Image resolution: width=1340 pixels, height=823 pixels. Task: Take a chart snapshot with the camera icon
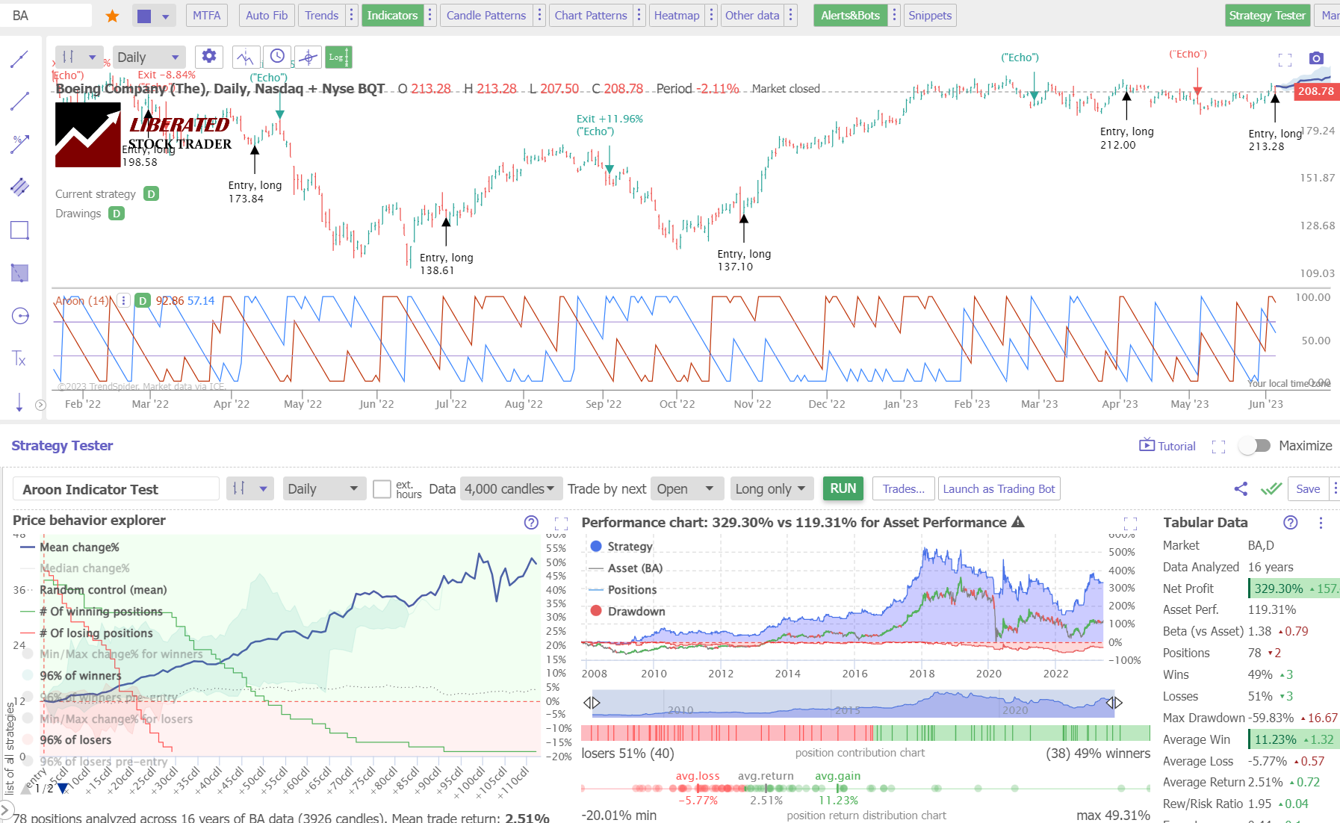[1316, 58]
